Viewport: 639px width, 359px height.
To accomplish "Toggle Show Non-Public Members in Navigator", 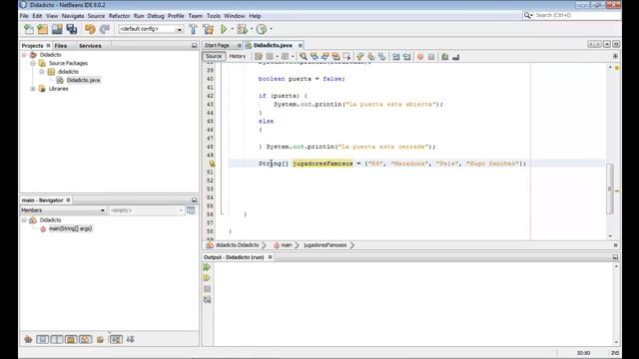I will (x=71, y=339).
